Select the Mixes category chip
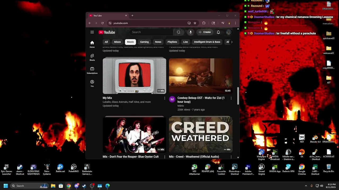This screenshot has height=190, width=339. 117,42
